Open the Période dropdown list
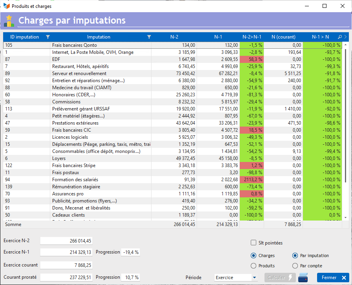The height and width of the screenshot is (285, 352). 254,278
